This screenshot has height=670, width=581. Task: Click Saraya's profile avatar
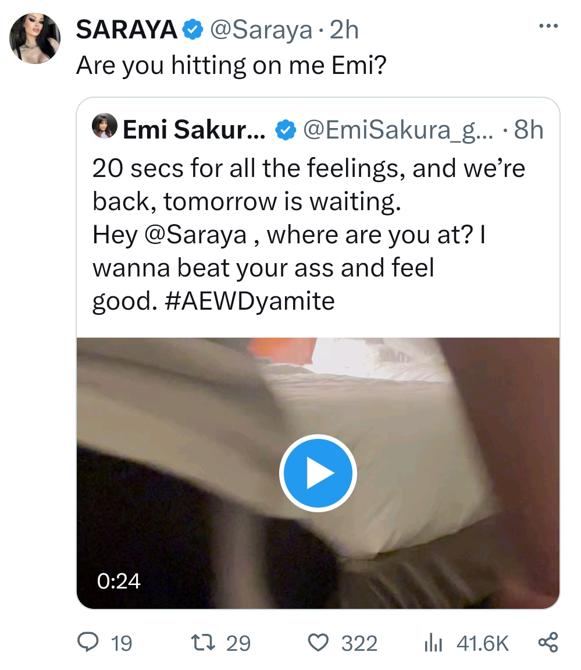pos(35,38)
